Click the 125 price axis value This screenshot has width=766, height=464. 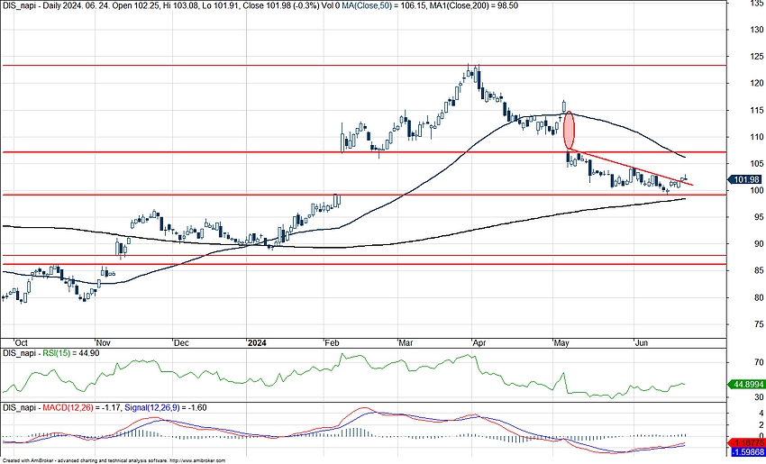757,57
